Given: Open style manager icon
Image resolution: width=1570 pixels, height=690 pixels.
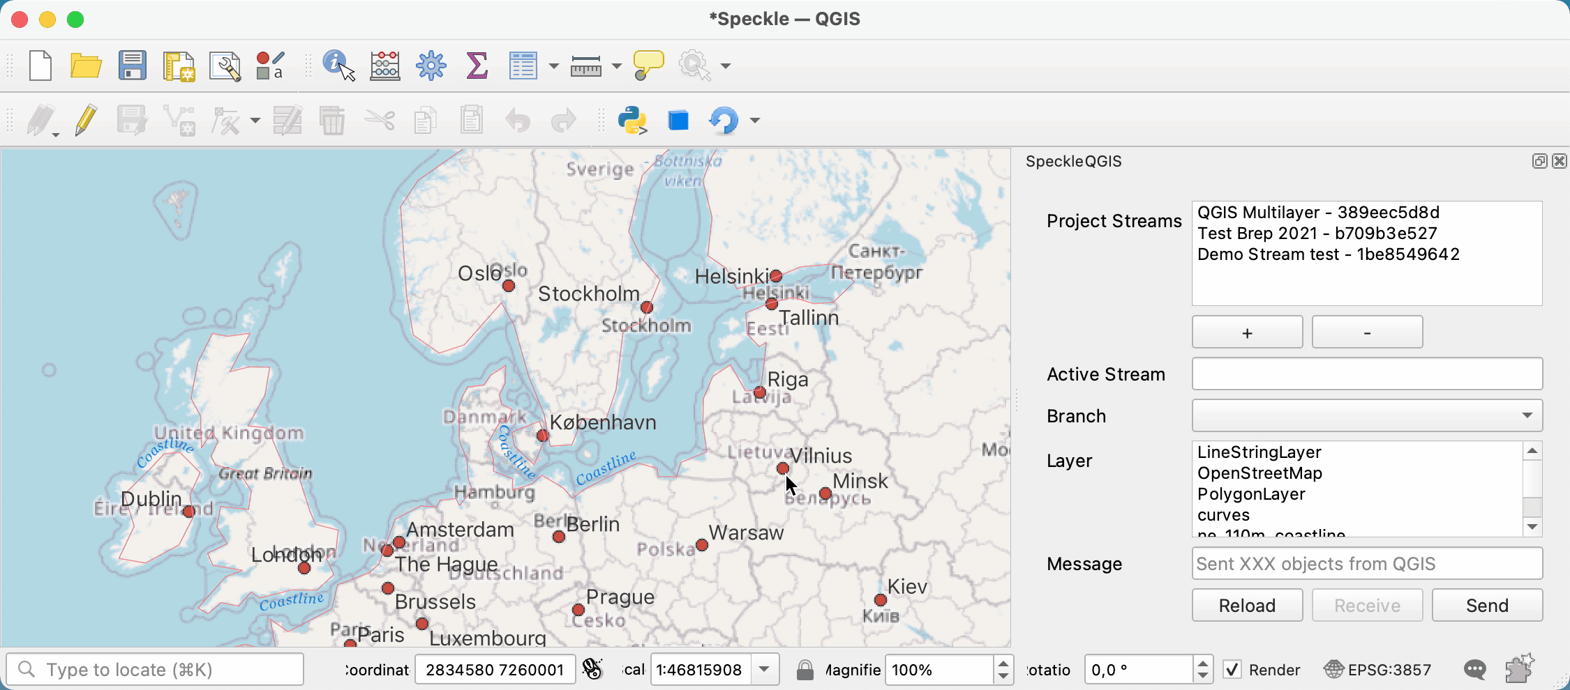Looking at the screenshot, I should [x=271, y=66].
